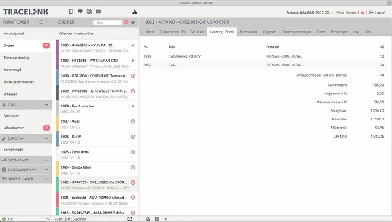Select order 1032 - HF51838 - VW SHARAN
Viewport: 392px width, 222px height.
tap(97, 63)
